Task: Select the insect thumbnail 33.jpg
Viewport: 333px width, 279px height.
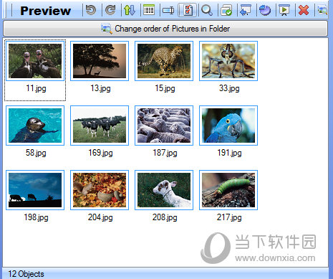Action: click(x=228, y=61)
